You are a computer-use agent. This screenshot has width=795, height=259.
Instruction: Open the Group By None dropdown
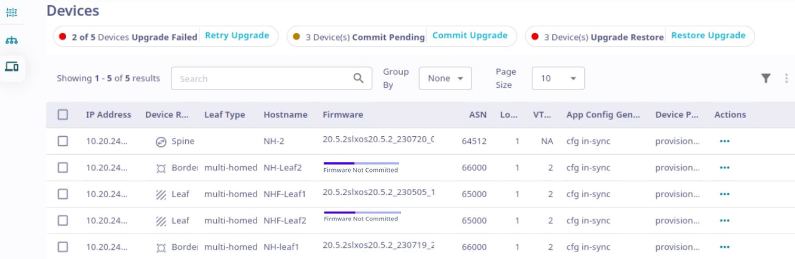pyautogui.click(x=445, y=78)
